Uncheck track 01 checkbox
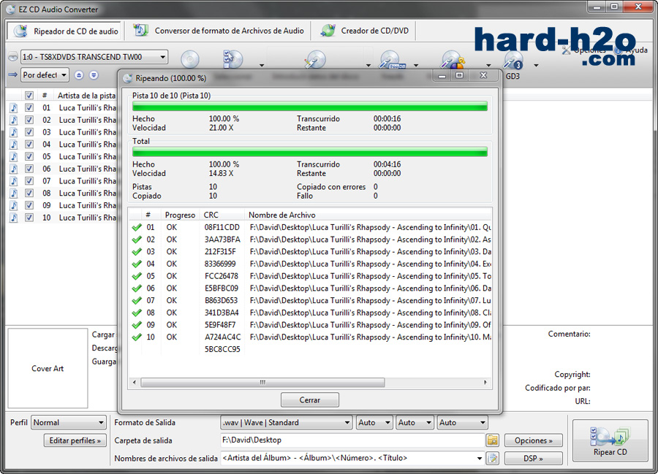 tap(29, 107)
